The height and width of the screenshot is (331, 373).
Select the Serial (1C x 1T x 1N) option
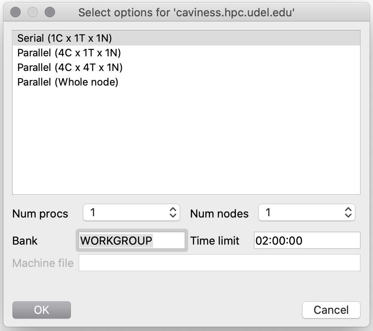point(64,38)
